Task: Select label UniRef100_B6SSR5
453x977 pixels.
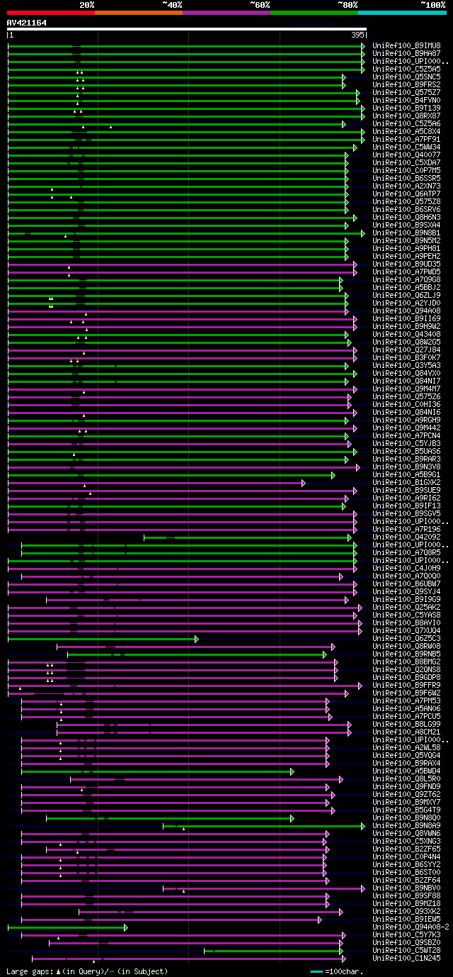Action: (406, 178)
